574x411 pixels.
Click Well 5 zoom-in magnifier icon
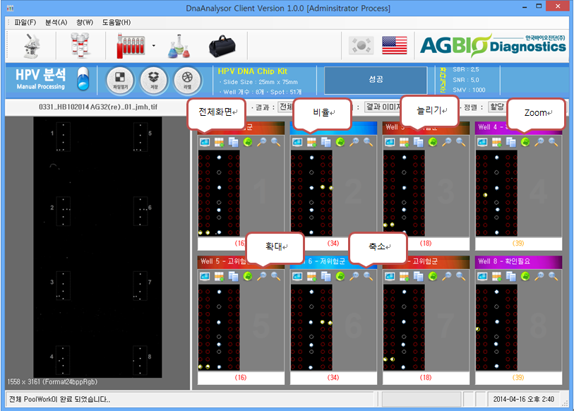click(x=262, y=276)
